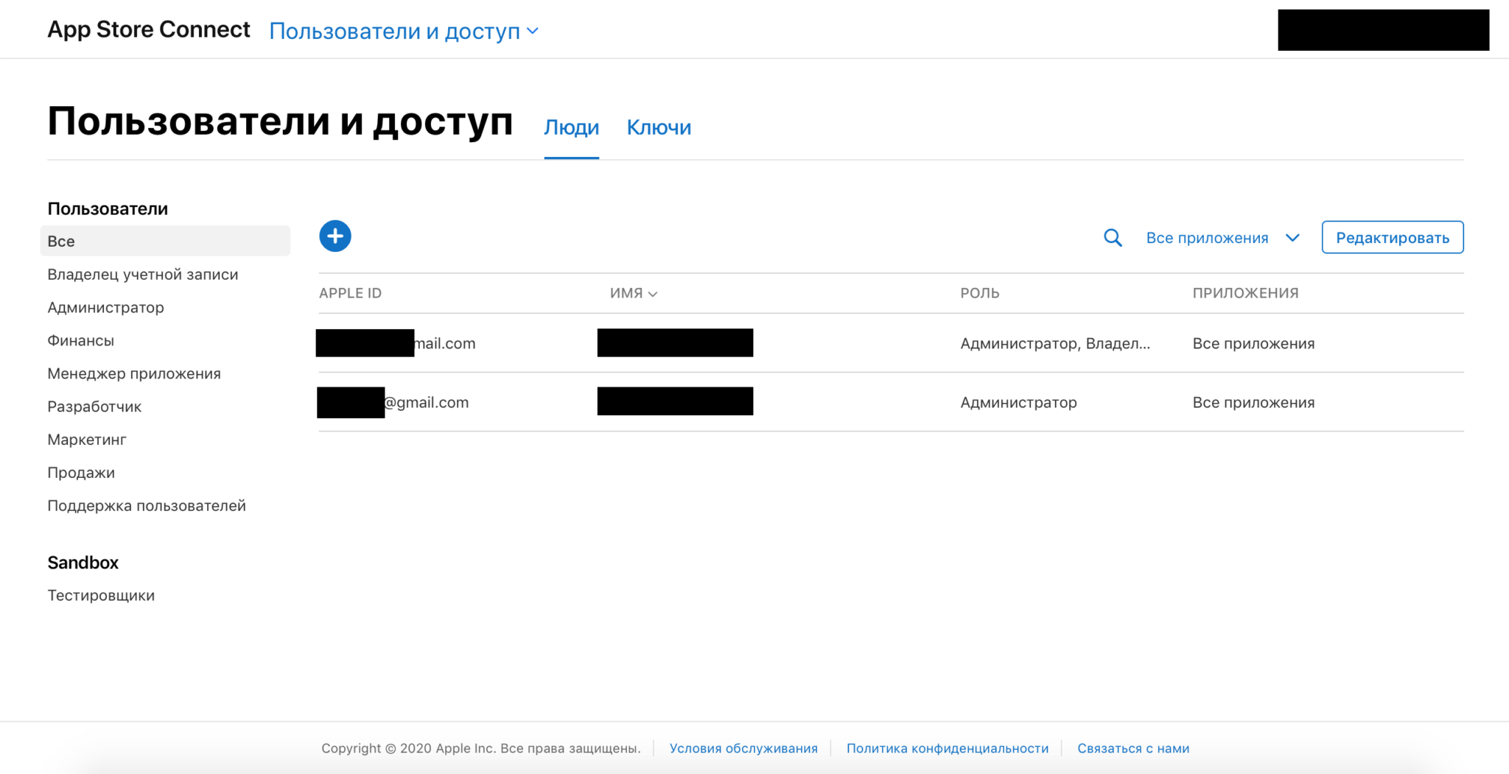
Task: Open the Все приложения filter dropdown
Action: pyautogui.click(x=1222, y=238)
